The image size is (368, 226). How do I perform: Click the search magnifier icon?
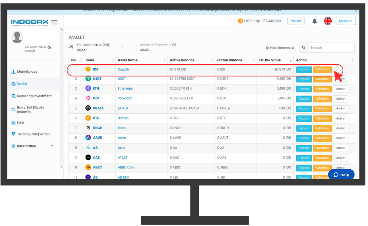click(x=304, y=48)
